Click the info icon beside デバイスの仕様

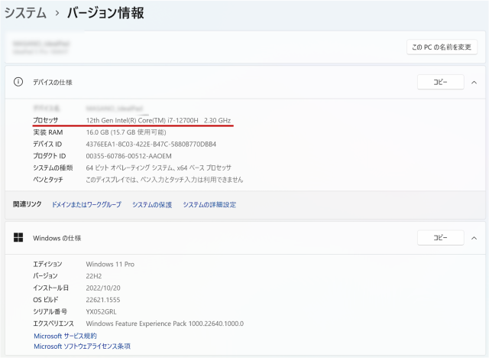pos(18,82)
